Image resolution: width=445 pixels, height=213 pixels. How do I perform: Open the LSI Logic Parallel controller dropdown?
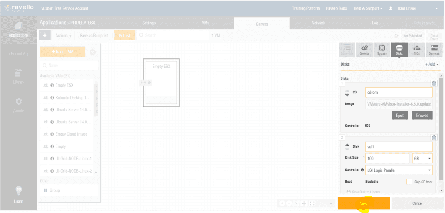click(399, 170)
